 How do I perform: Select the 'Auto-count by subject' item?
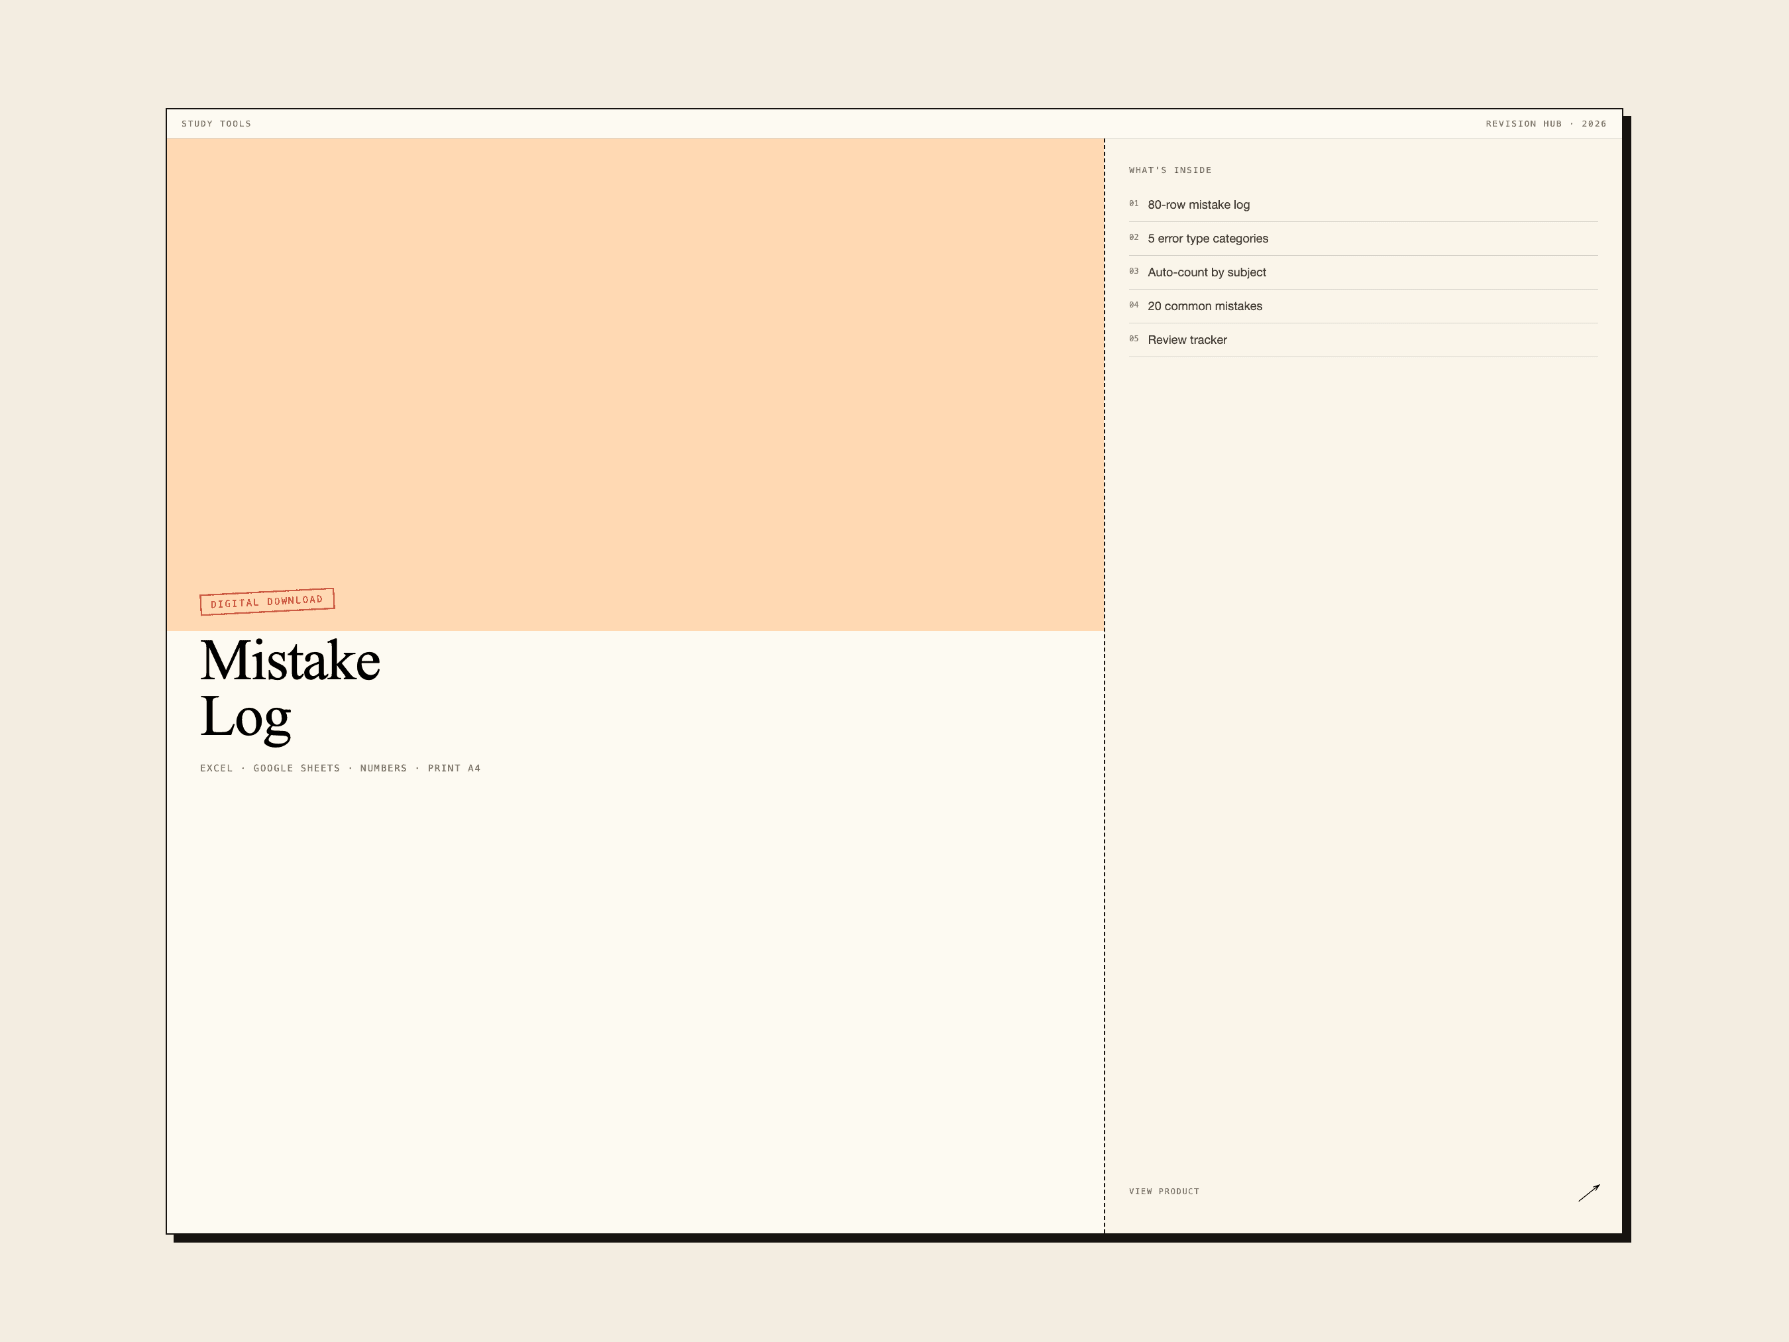tap(1363, 272)
